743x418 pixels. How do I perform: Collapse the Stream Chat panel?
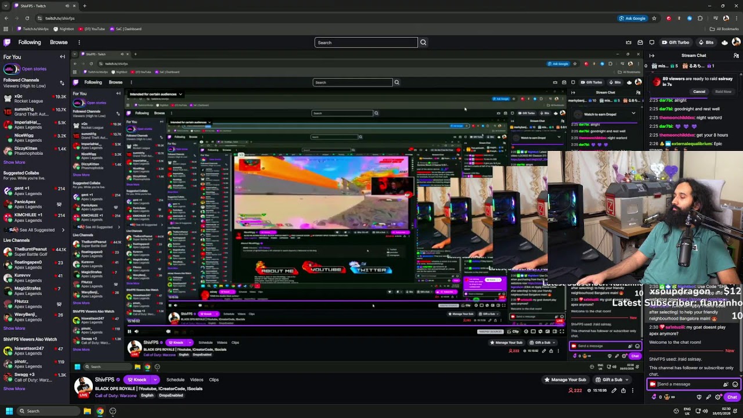point(652,56)
